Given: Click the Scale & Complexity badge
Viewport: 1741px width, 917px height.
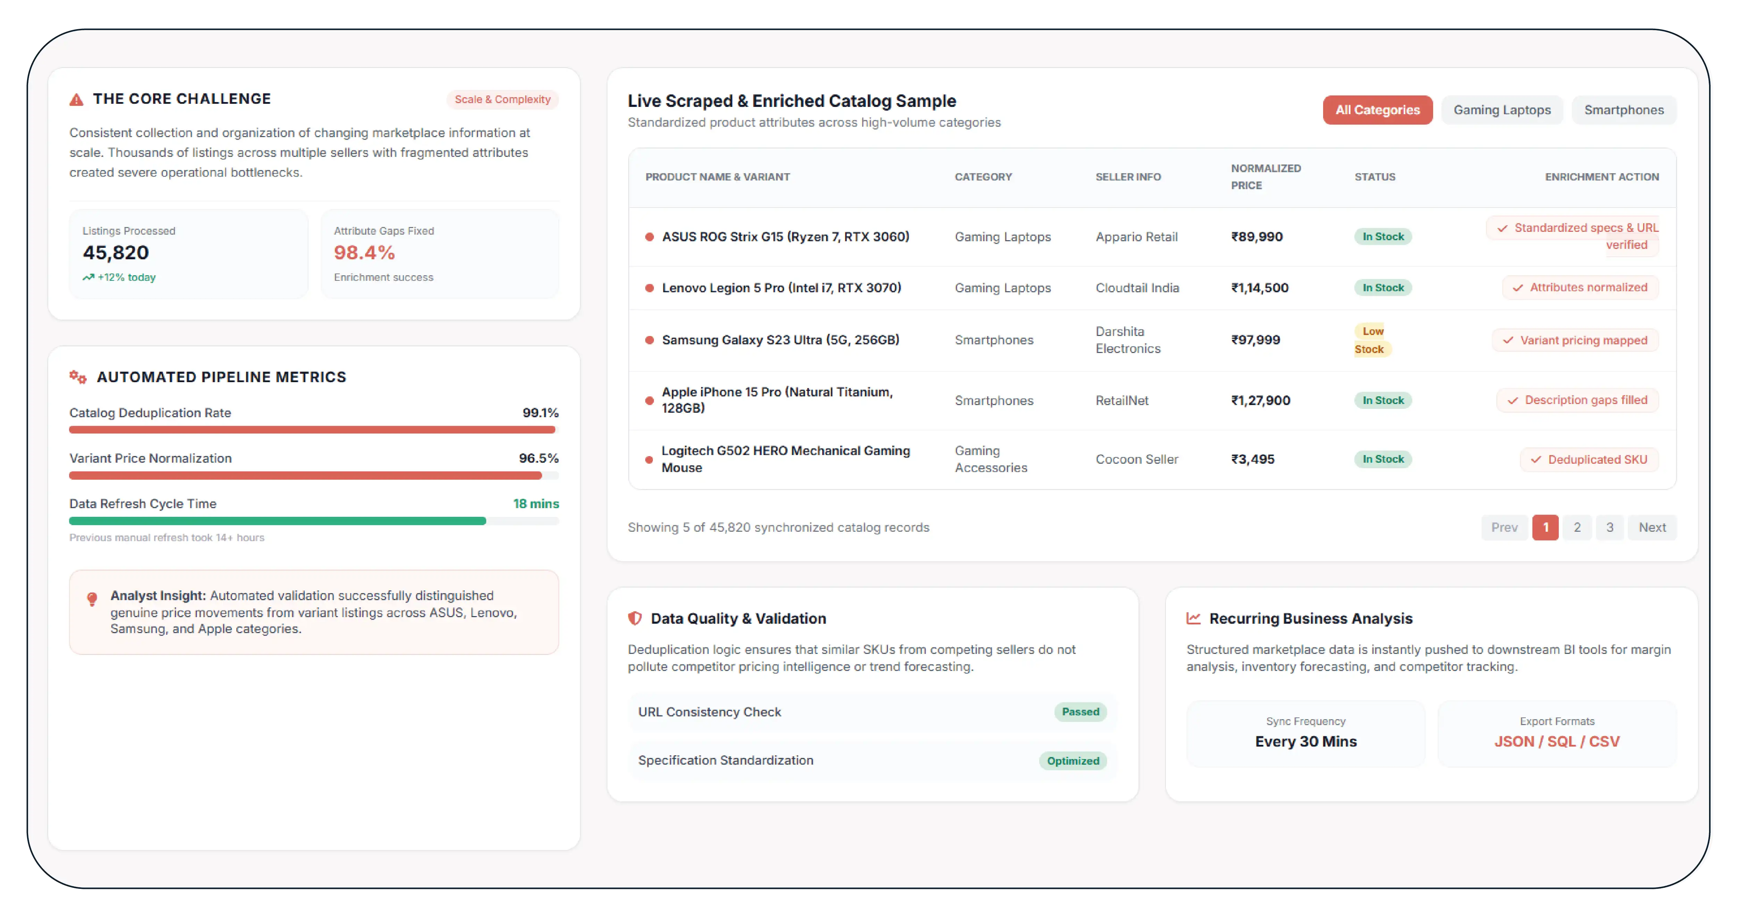Looking at the screenshot, I should (x=502, y=99).
